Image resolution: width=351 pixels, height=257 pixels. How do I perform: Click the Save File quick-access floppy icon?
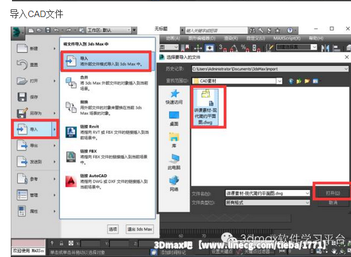tap(48, 30)
